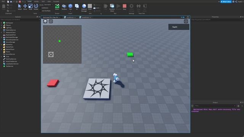244x137 pixels.
Task: Click the green part in the 3D scene
Action: 130,55
